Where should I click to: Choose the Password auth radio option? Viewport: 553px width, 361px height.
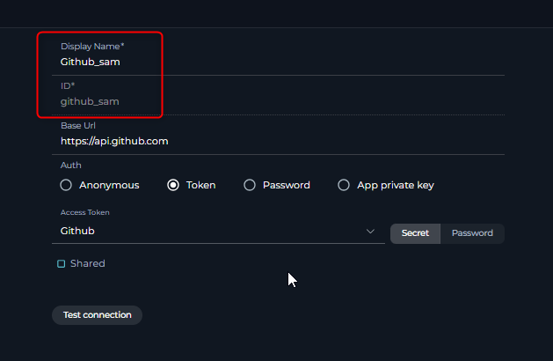(x=250, y=185)
